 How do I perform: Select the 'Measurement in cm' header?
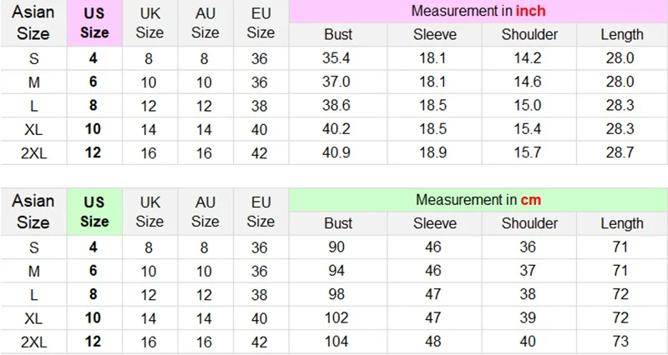pyautogui.click(x=478, y=200)
